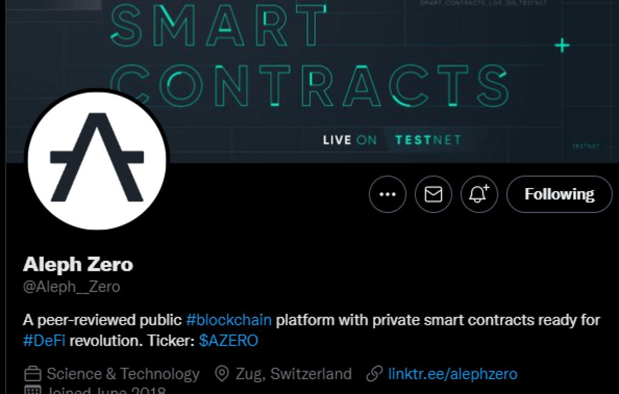Image resolution: width=619 pixels, height=394 pixels.
Task: Open the #blockchain hashtag link
Action: click(229, 320)
